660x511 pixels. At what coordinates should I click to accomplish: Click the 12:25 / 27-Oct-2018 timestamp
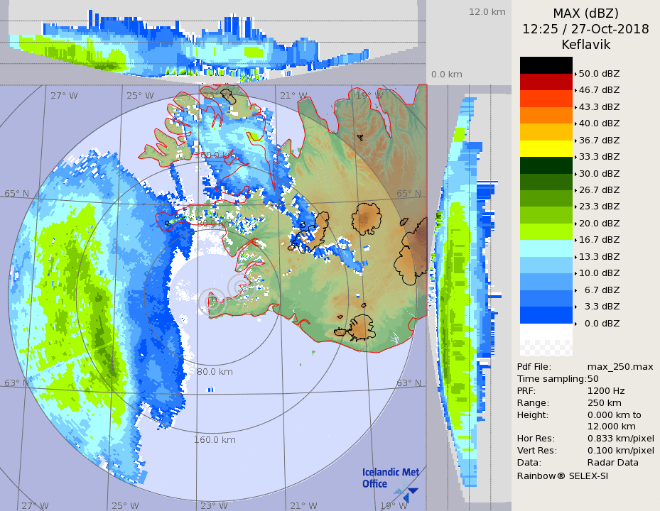[585, 29]
